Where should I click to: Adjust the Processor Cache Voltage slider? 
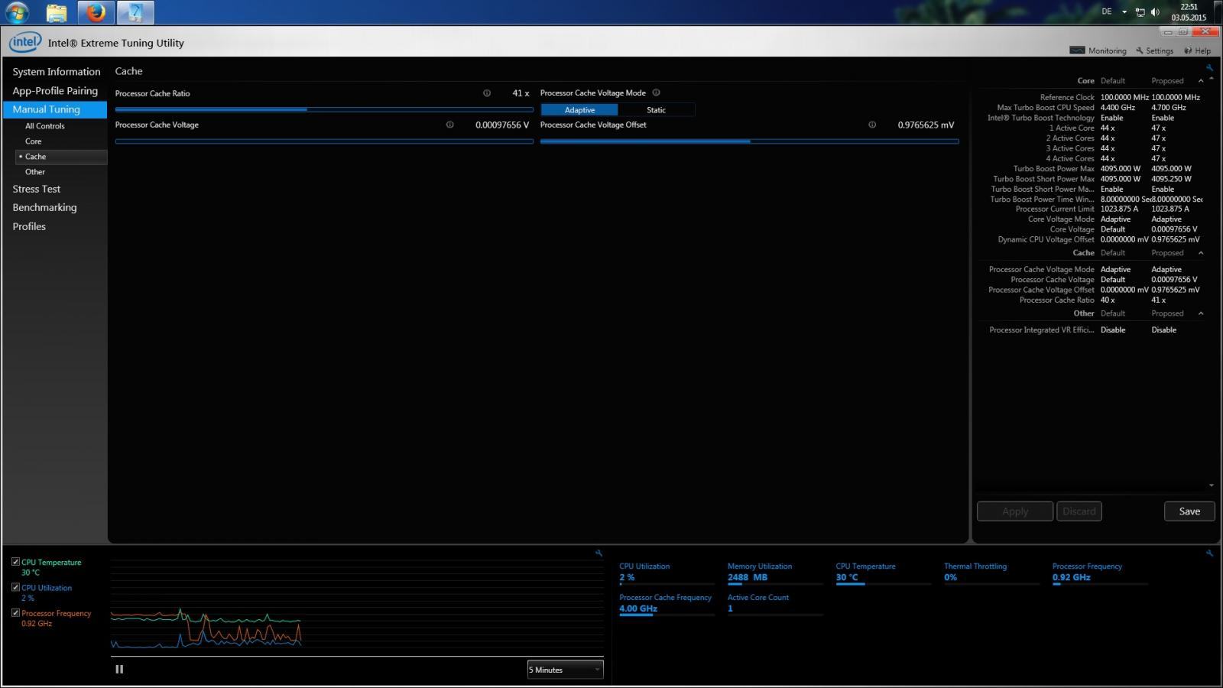324,141
